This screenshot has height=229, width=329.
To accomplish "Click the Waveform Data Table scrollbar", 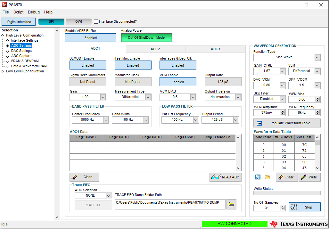I will point(317,153).
